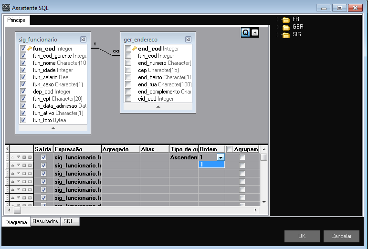Click the grid horizontal scrollbar thumb
The height and width of the screenshot is (249, 368).
point(17,210)
